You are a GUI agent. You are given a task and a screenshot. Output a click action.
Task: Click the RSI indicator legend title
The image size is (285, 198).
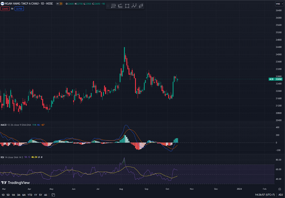3,157
